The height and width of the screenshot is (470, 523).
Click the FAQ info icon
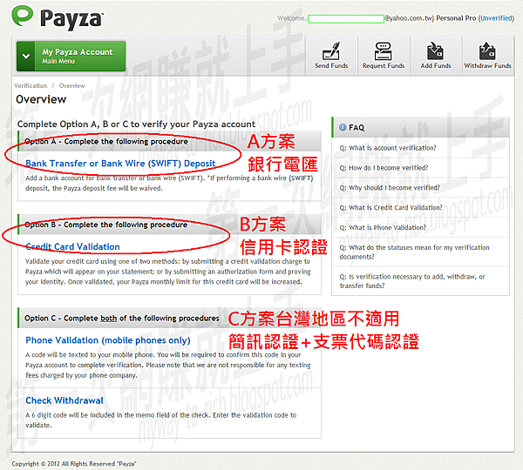click(343, 127)
